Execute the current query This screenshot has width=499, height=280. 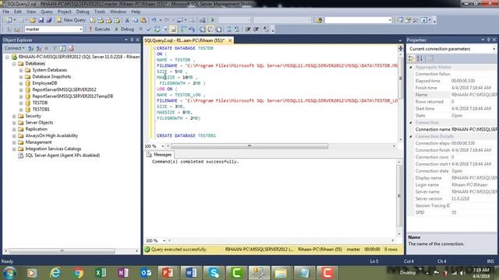pyautogui.click(x=99, y=30)
